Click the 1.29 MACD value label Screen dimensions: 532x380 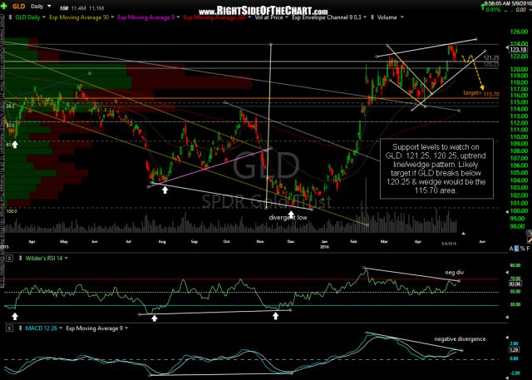(514, 350)
